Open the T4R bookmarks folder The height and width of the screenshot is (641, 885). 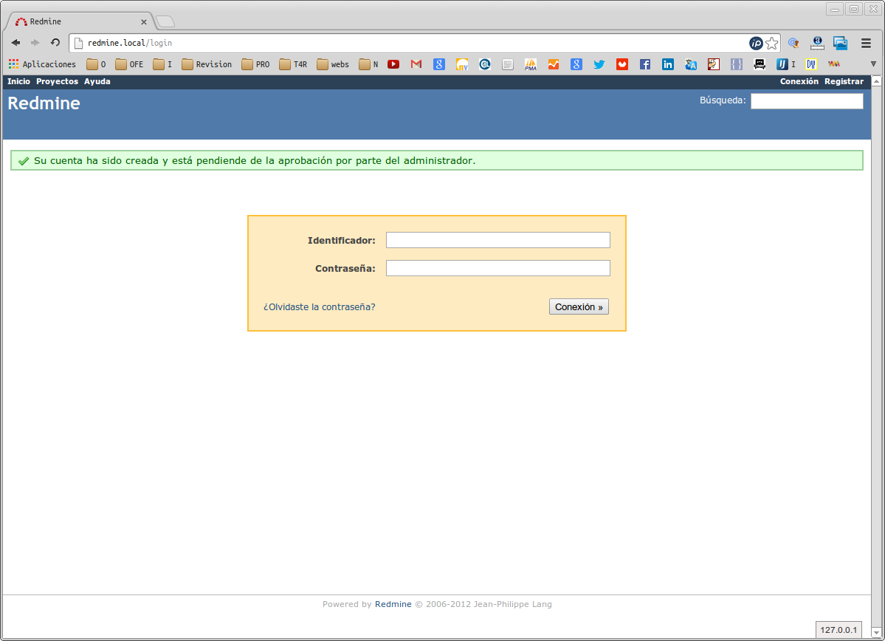[293, 64]
